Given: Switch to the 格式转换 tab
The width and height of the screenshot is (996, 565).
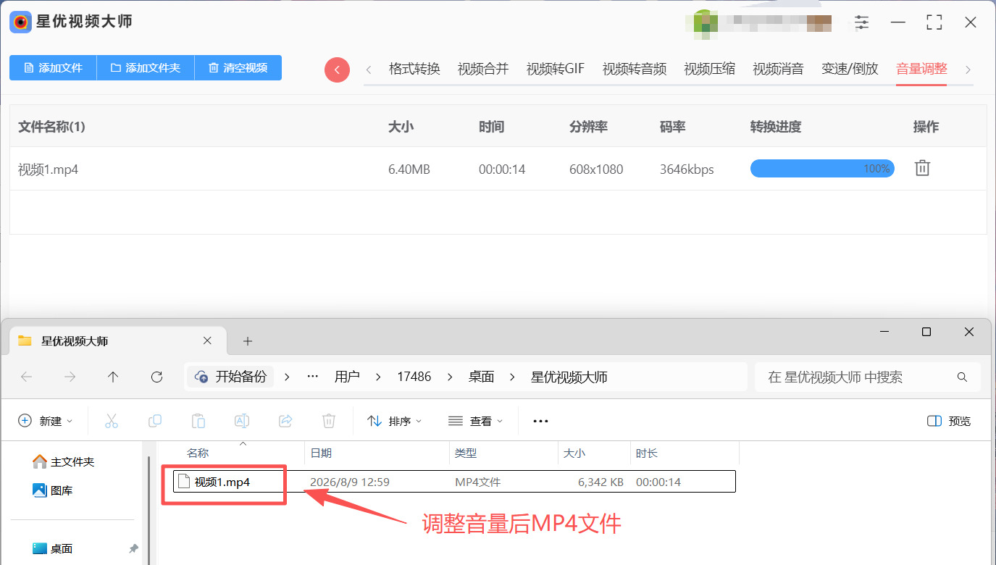Looking at the screenshot, I should [414, 70].
